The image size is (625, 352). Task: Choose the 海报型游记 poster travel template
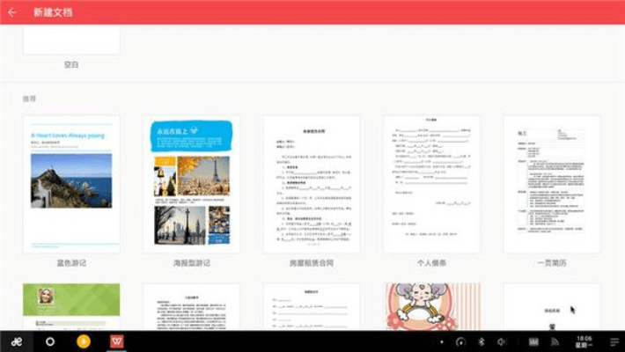(191, 184)
